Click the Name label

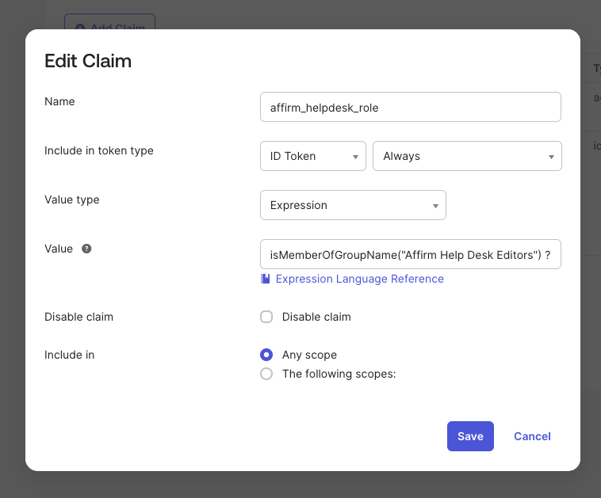coord(59,101)
